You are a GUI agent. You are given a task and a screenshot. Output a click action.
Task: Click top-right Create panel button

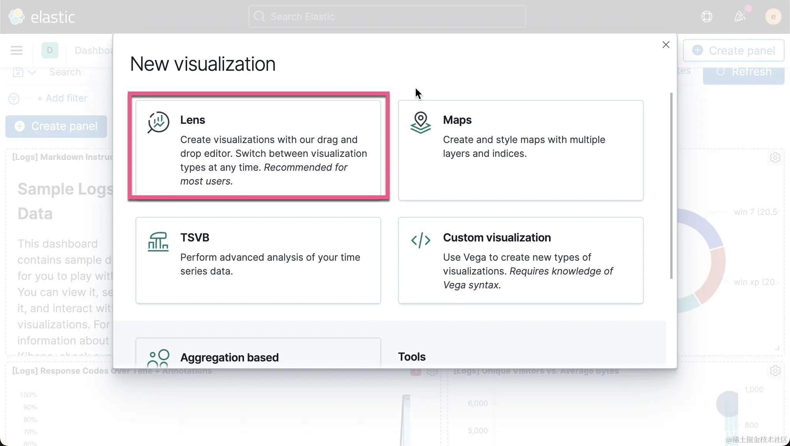(x=733, y=50)
